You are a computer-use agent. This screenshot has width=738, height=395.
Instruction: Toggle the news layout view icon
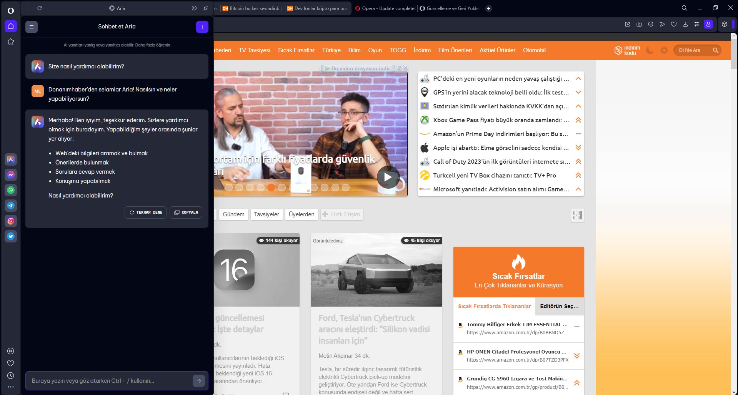point(577,215)
